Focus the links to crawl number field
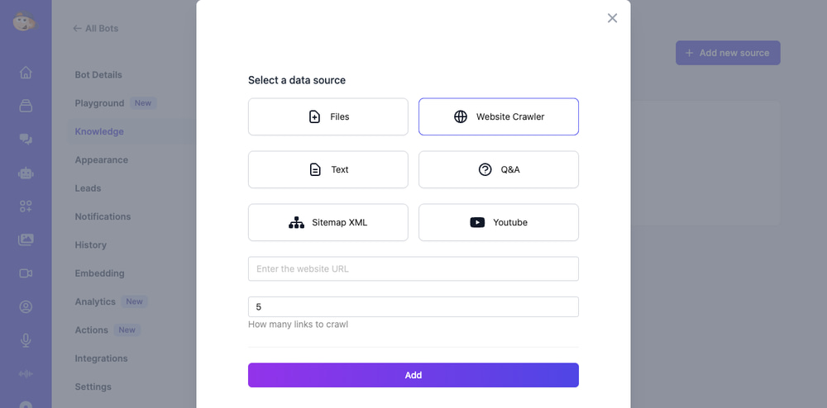Viewport: 827px width, 408px height. tap(413, 306)
